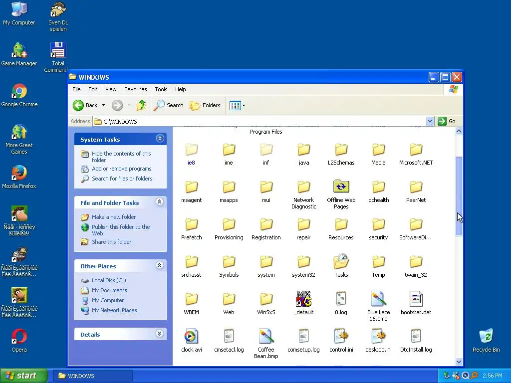Click the Back navigation arrow icon
The width and height of the screenshot is (511, 383).
pyautogui.click(x=78, y=105)
